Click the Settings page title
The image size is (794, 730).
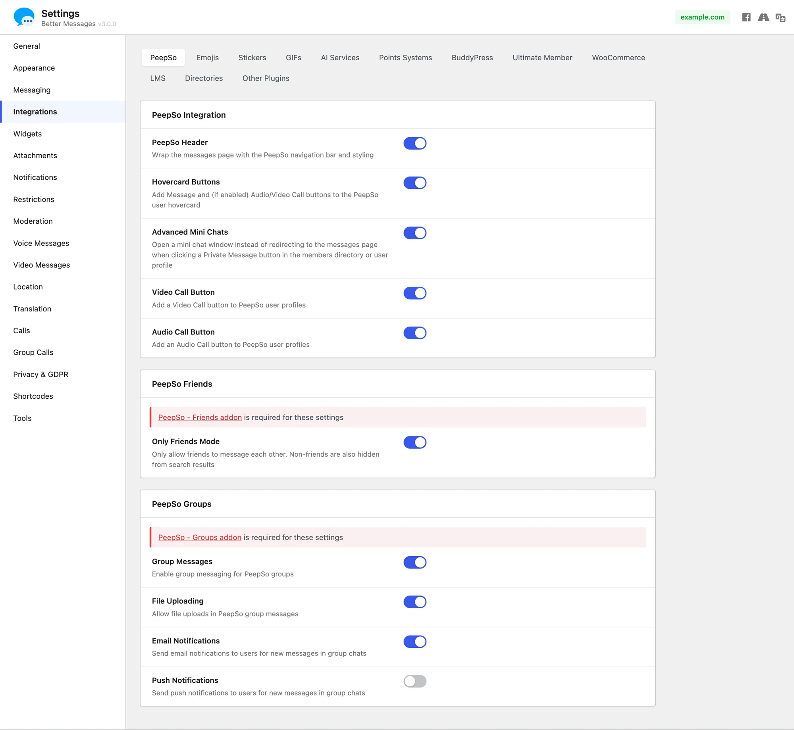60,13
